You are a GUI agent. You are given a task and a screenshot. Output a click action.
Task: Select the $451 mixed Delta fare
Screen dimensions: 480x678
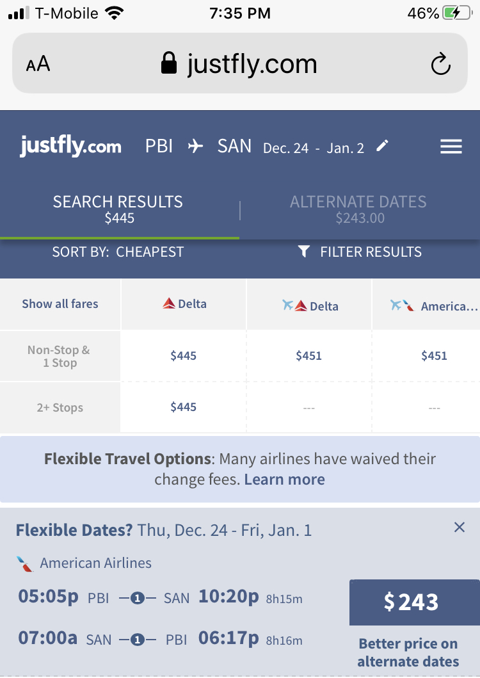click(x=308, y=355)
